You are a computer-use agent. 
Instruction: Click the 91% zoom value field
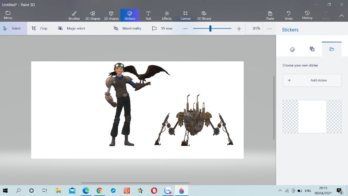254,28
